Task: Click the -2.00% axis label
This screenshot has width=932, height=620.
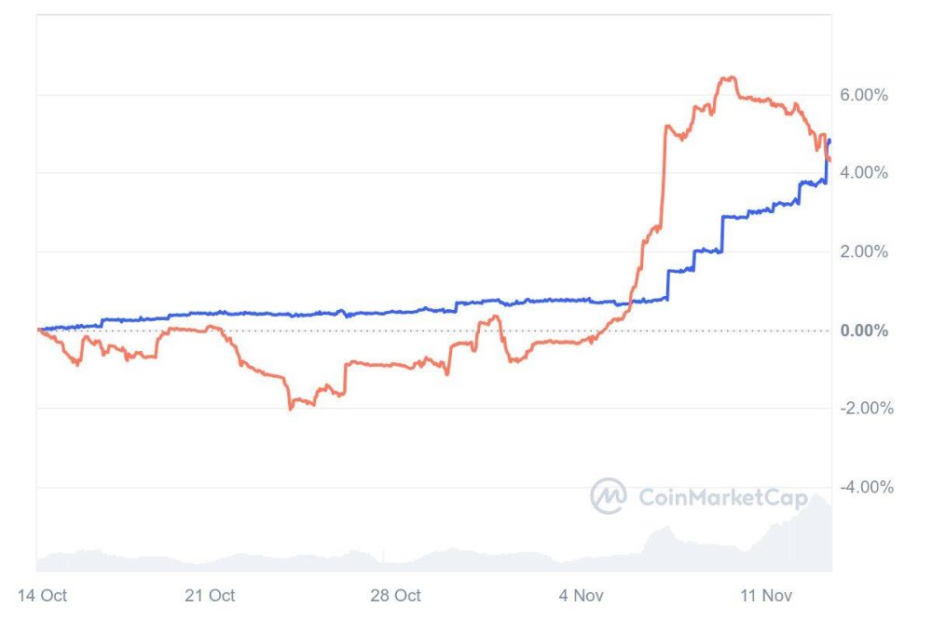Action: coord(867,408)
